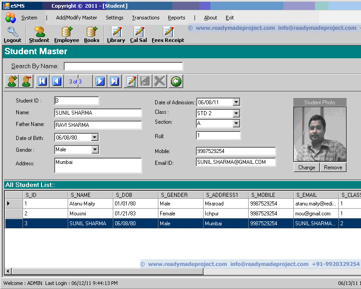
Task: Open the Student toolbar icon
Action: [39, 32]
